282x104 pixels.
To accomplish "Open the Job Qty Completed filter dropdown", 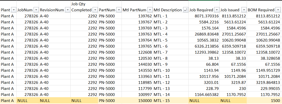I will click(x=95, y=10).
